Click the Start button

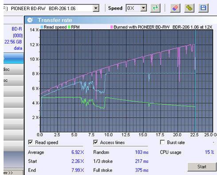point(202,167)
